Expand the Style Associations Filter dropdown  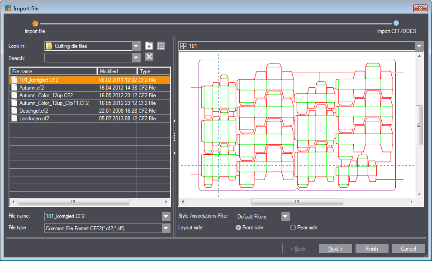tap(285, 217)
